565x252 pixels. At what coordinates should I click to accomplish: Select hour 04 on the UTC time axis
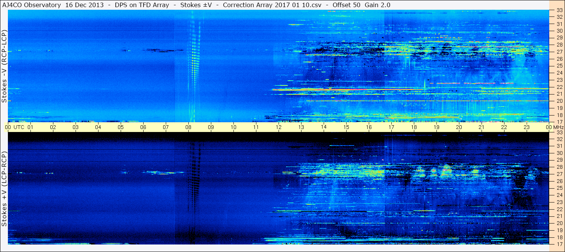click(x=98, y=127)
